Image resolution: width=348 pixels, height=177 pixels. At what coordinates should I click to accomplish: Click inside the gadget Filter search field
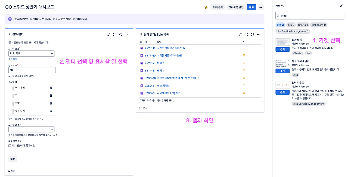point(310,15)
